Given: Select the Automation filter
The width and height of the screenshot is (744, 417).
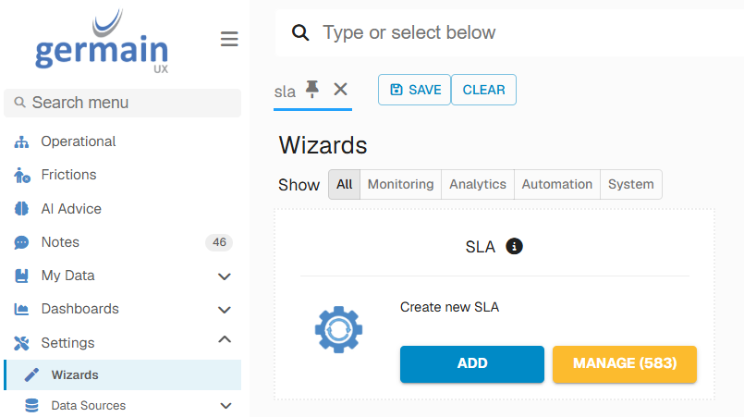Looking at the screenshot, I should pos(557,184).
